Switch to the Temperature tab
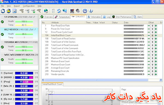The image size is (164, 105). (62, 17)
